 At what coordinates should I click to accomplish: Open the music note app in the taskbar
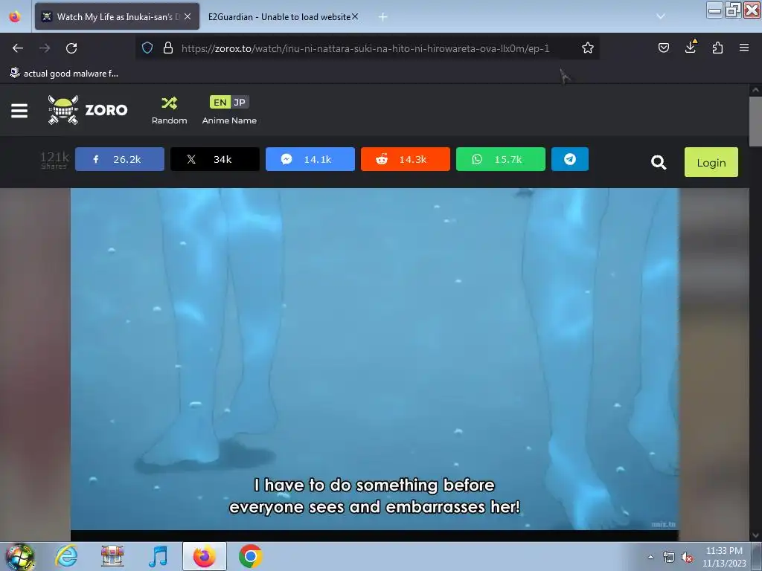point(159,556)
